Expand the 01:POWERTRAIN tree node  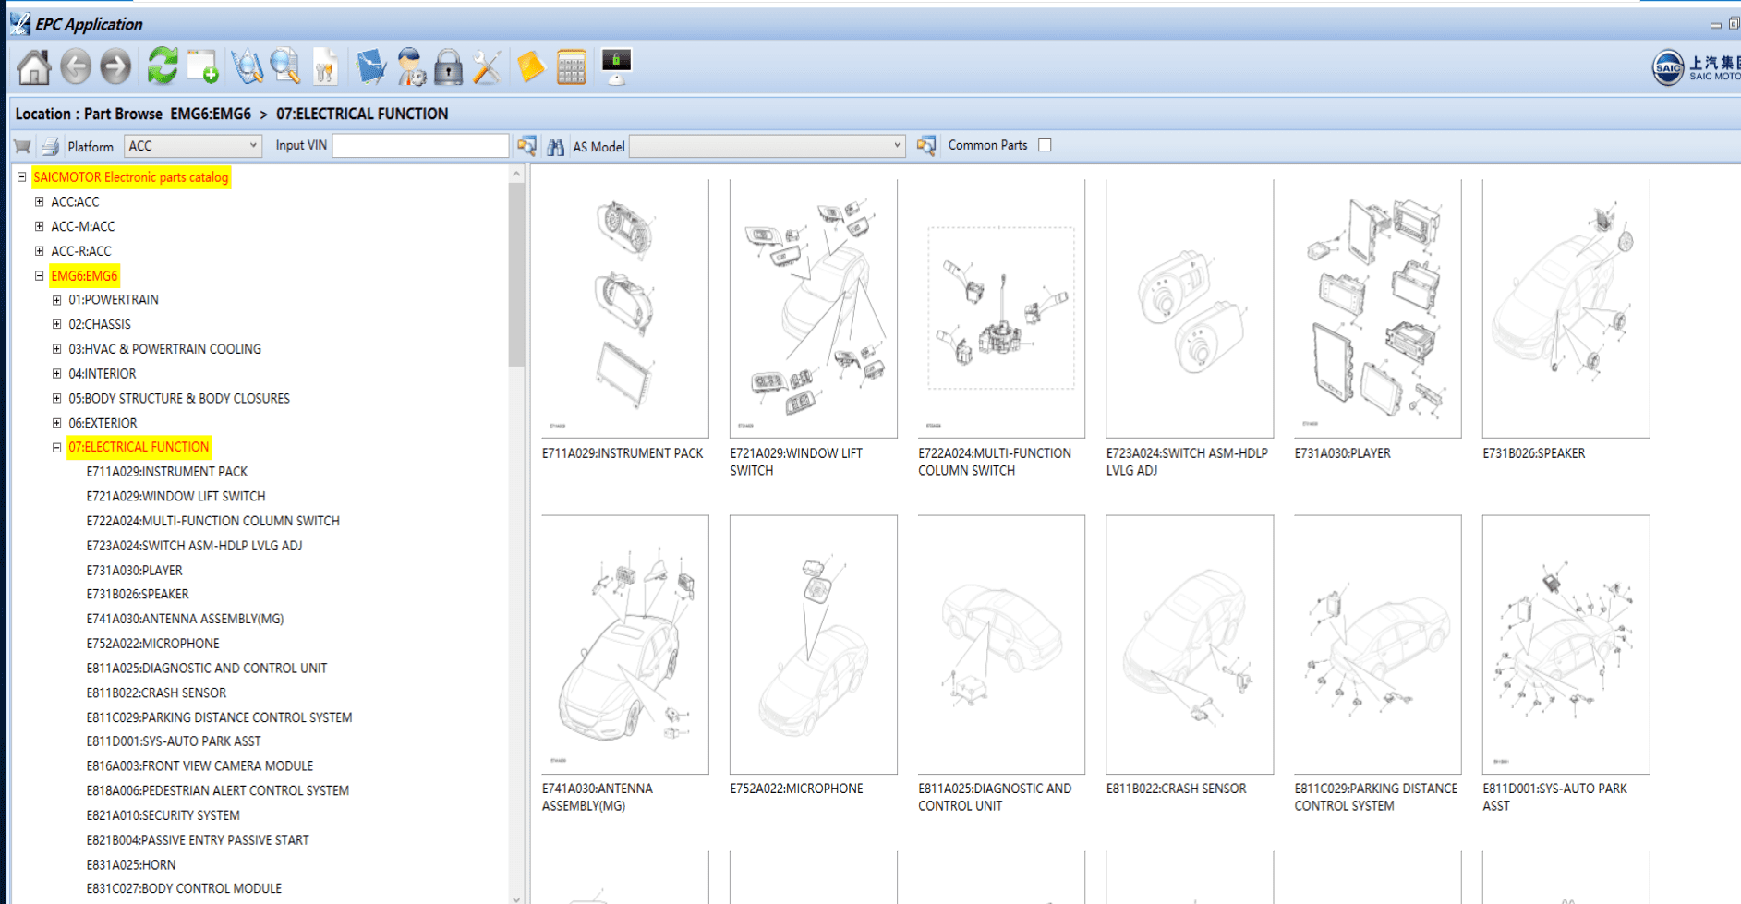[x=57, y=300]
